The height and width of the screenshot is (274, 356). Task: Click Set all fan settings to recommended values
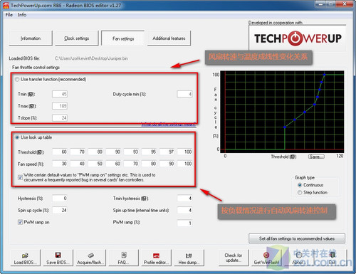tap(297, 238)
